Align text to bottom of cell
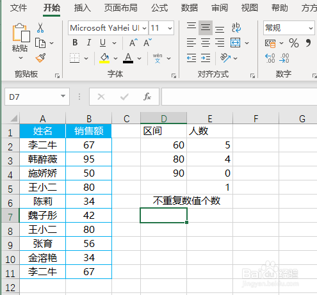The height and width of the screenshot is (295, 317). [220, 29]
